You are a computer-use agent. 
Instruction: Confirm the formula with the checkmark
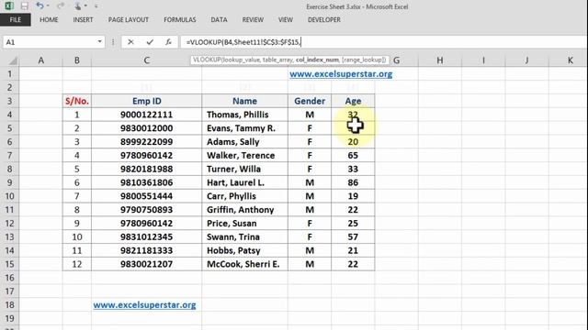tap(150, 42)
